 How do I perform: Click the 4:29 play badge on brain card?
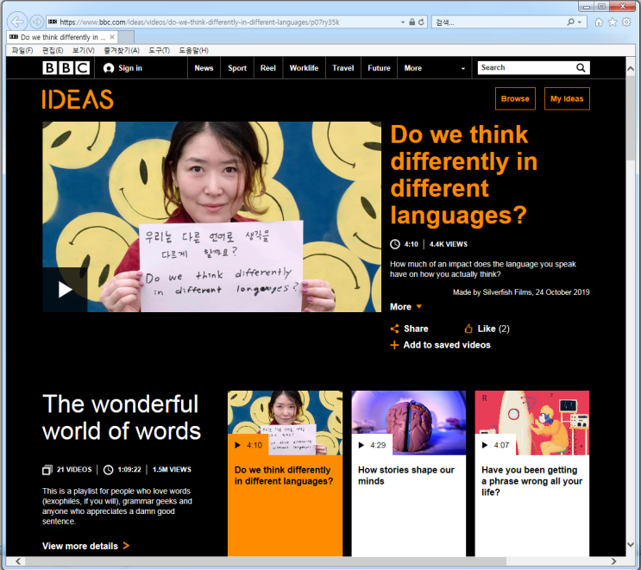coord(372,445)
